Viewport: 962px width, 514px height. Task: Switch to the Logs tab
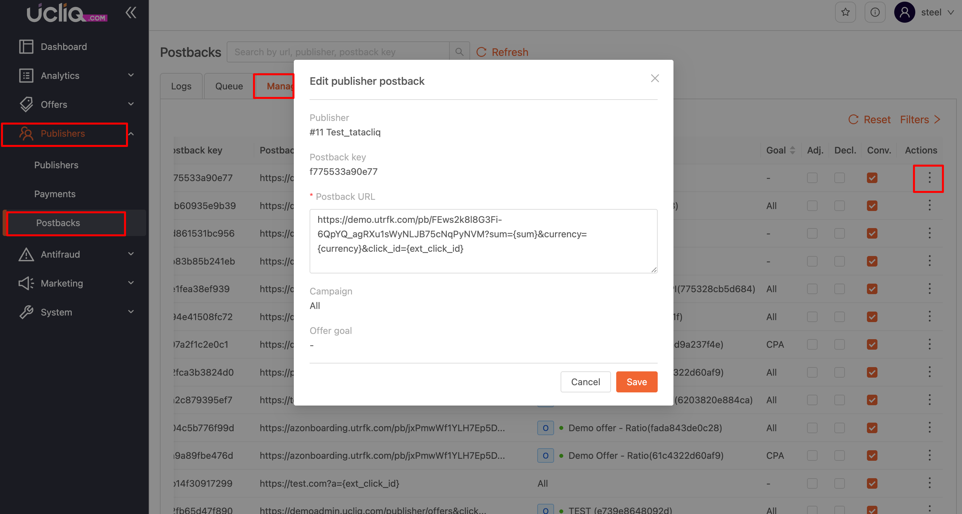181,86
